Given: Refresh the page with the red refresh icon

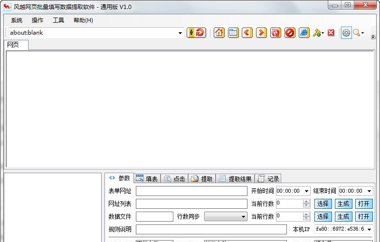Looking at the screenshot, I should [x=276, y=33].
